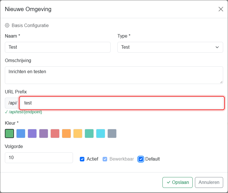Close the Nieuwe Omgeving dialog
Image resolution: width=228 pixels, height=193 pixels.
coord(221,9)
